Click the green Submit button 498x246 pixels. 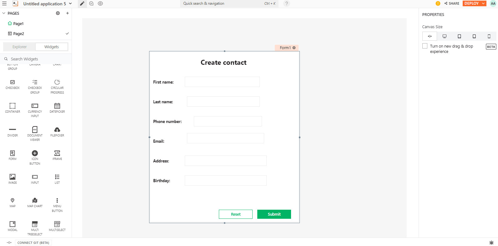click(x=274, y=214)
